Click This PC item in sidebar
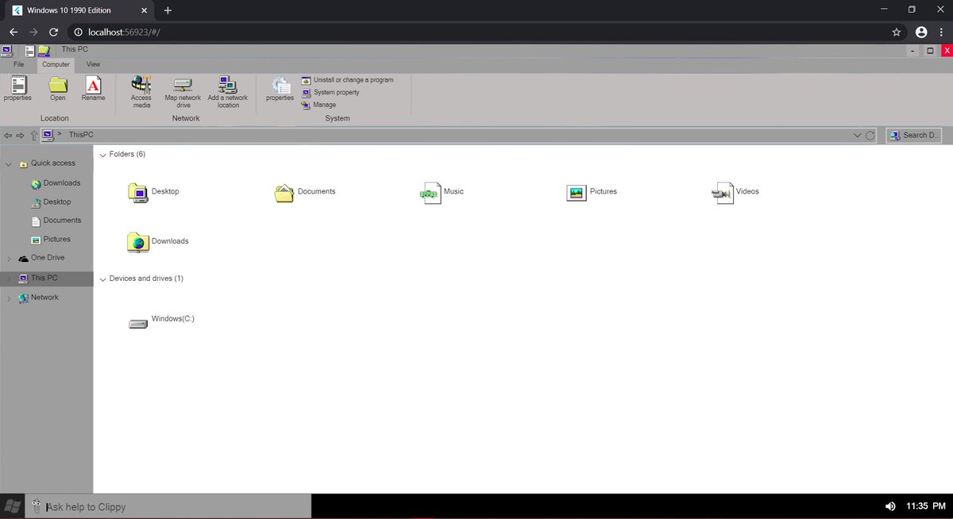This screenshot has width=953, height=519. coord(47,279)
